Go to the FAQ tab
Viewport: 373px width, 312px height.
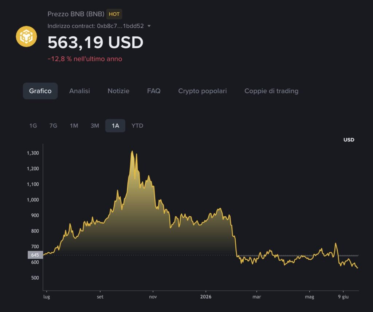click(154, 91)
